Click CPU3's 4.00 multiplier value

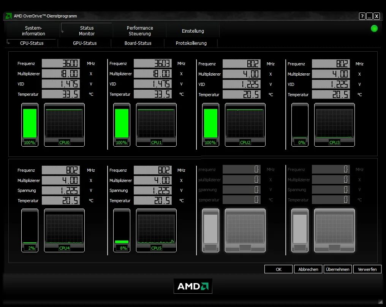coord(331,74)
